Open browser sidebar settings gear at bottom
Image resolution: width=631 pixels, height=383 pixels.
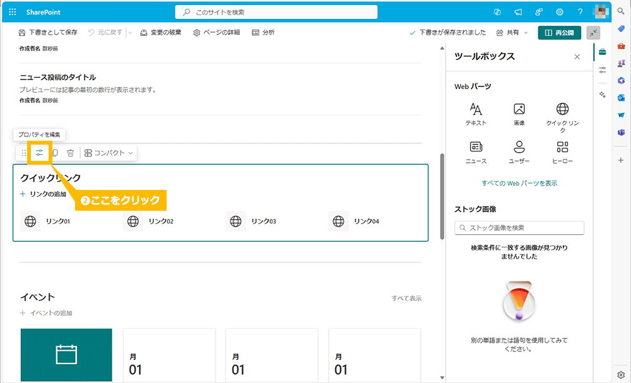point(621,375)
